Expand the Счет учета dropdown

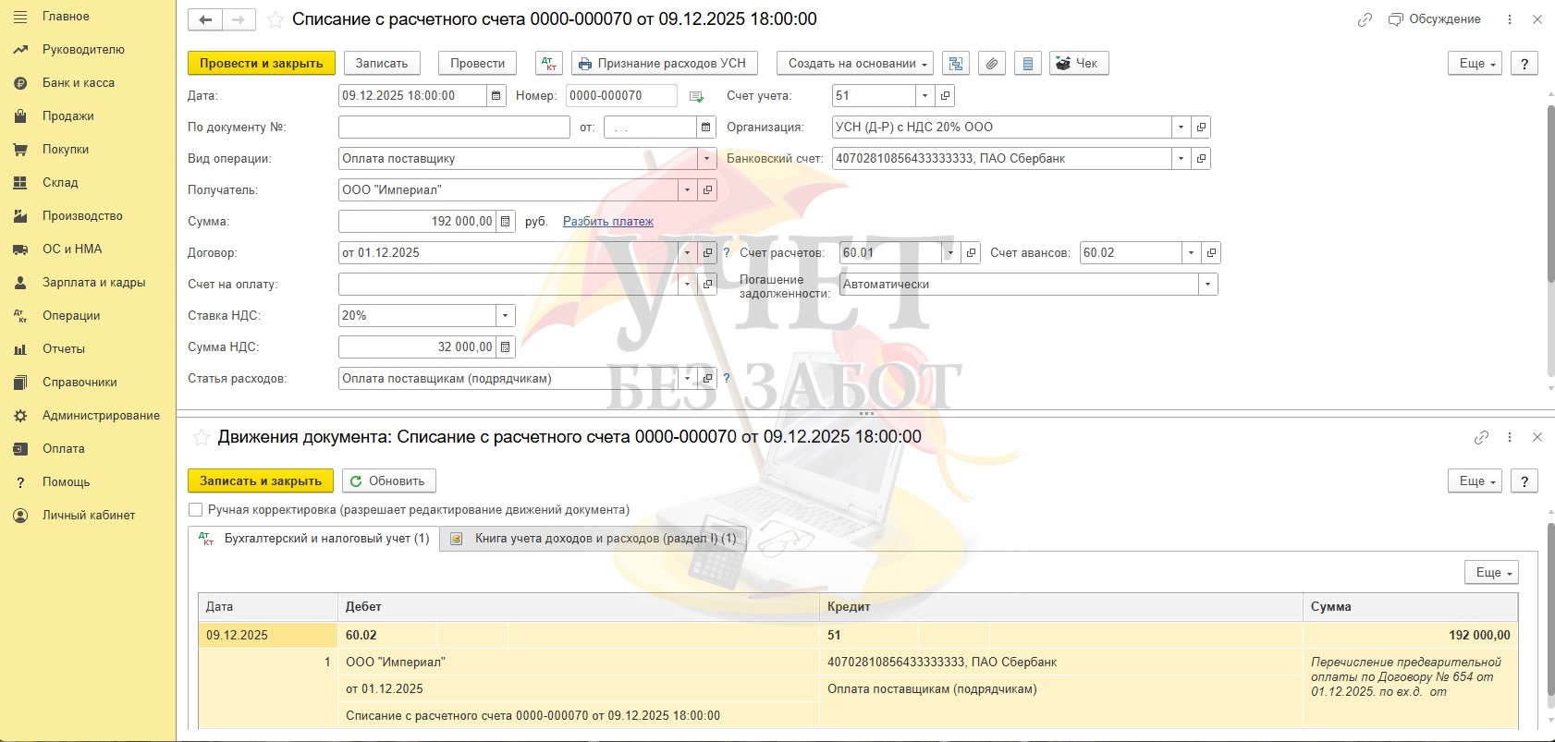coord(924,95)
